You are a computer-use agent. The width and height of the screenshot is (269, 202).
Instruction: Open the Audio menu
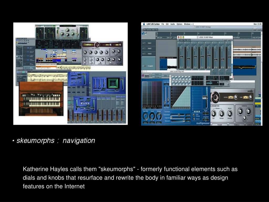point(172,24)
